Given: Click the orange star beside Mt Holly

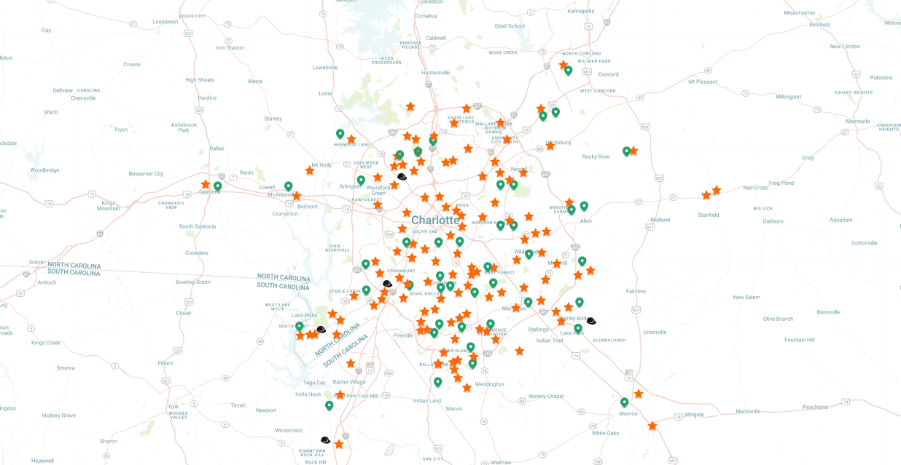Looking at the screenshot, I should (x=310, y=170).
